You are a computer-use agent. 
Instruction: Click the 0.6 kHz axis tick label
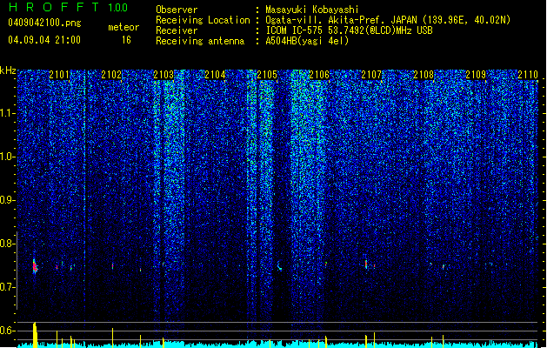tap(8, 331)
